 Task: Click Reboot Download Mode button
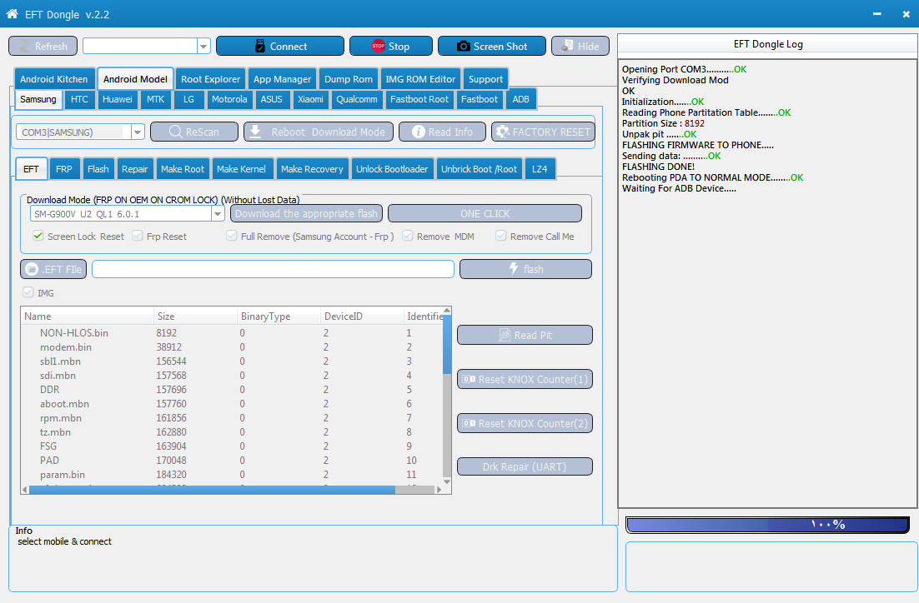[x=319, y=132]
